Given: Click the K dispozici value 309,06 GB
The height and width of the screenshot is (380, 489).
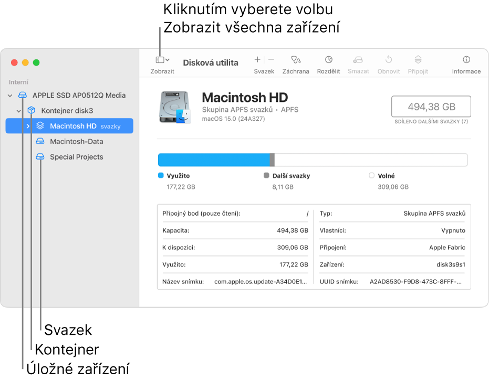Looking at the screenshot, I should [293, 248].
